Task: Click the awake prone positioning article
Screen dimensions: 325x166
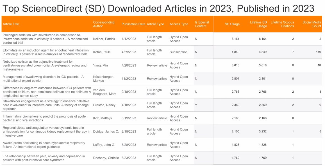Action: 44,145
